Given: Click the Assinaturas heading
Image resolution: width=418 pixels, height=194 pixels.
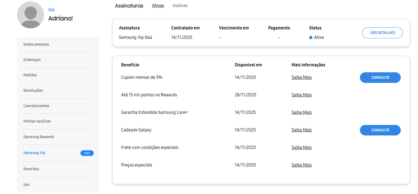Looking at the screenshot, I should (x=129, y=6).
